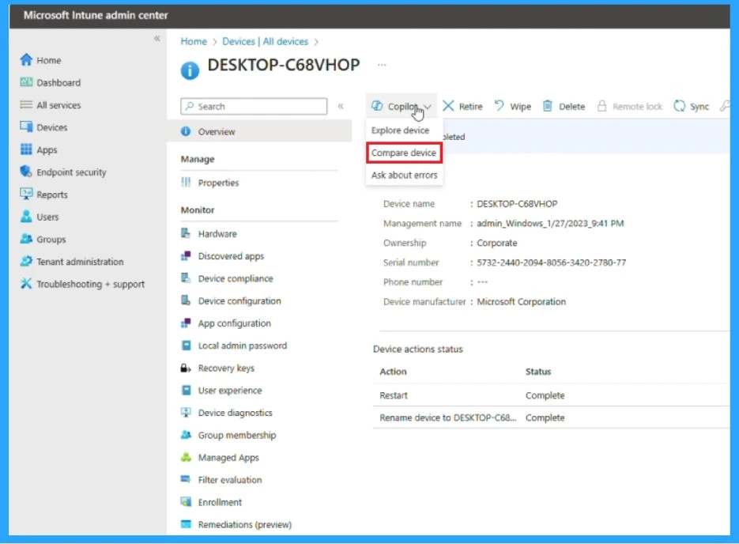
Task: Open the Enrollment icon
Action: [187, 501]
